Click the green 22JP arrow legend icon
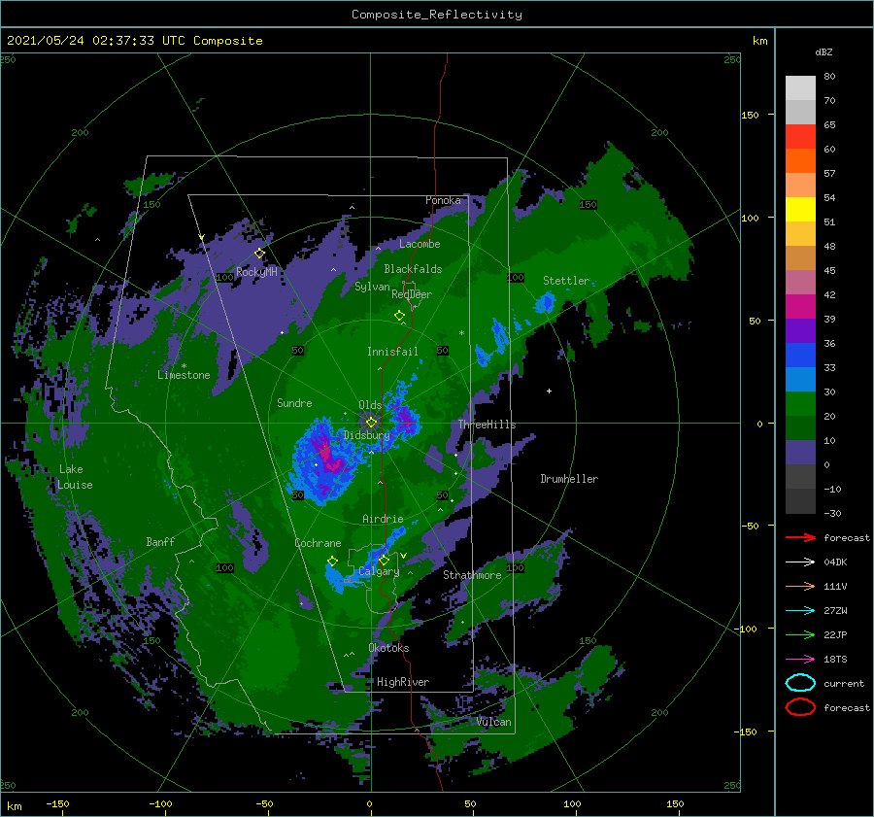 click(800, 634)
